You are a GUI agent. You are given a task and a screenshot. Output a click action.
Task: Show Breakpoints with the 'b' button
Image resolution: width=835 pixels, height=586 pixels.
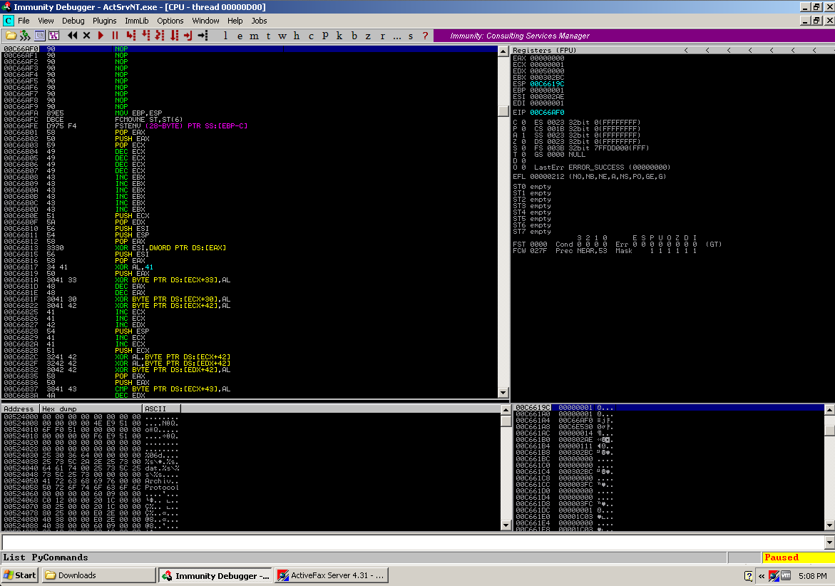pos(354,36)
